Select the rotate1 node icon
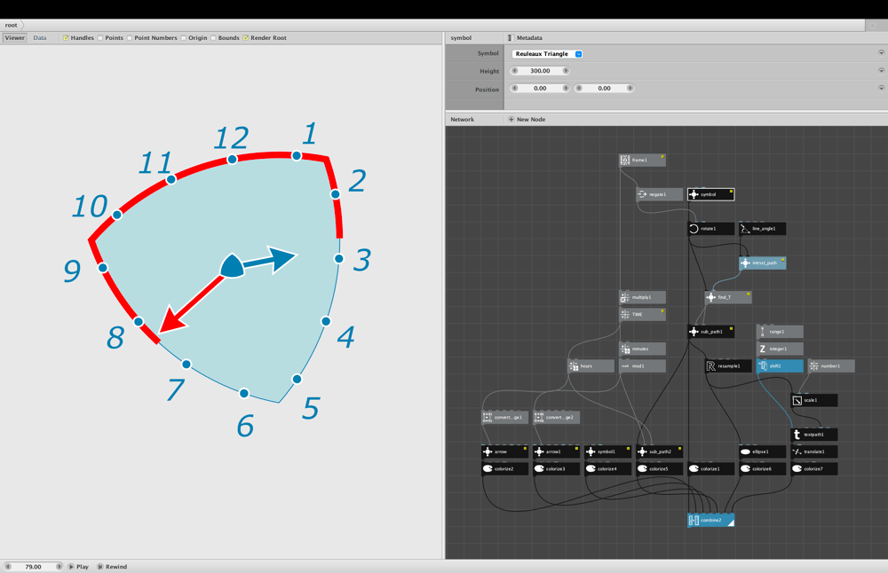 [694, 229]
